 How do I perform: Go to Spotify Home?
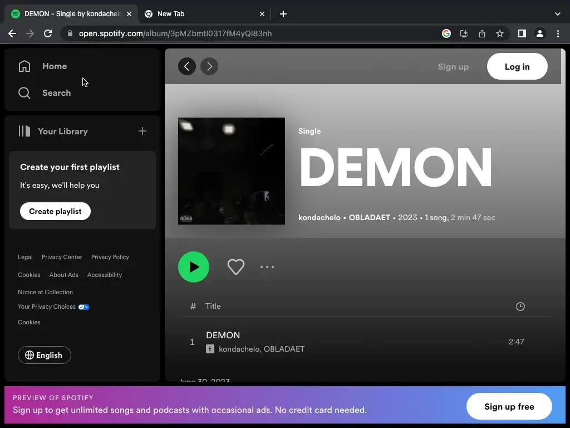42,66
